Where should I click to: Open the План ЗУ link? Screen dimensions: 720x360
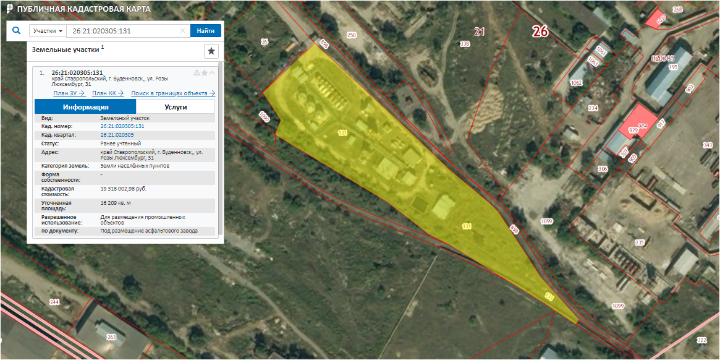[x=69, y=93]
